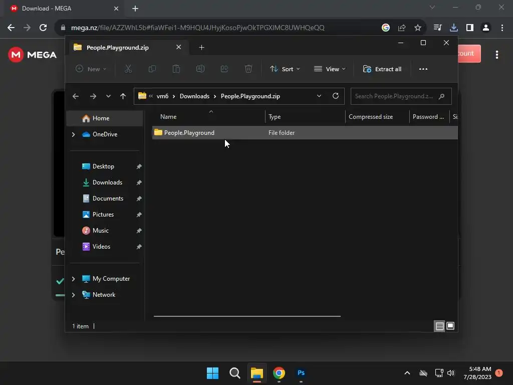Click the Cut scissors icon in Explorer toolbar
513x385 pixels.
[128, 69]
